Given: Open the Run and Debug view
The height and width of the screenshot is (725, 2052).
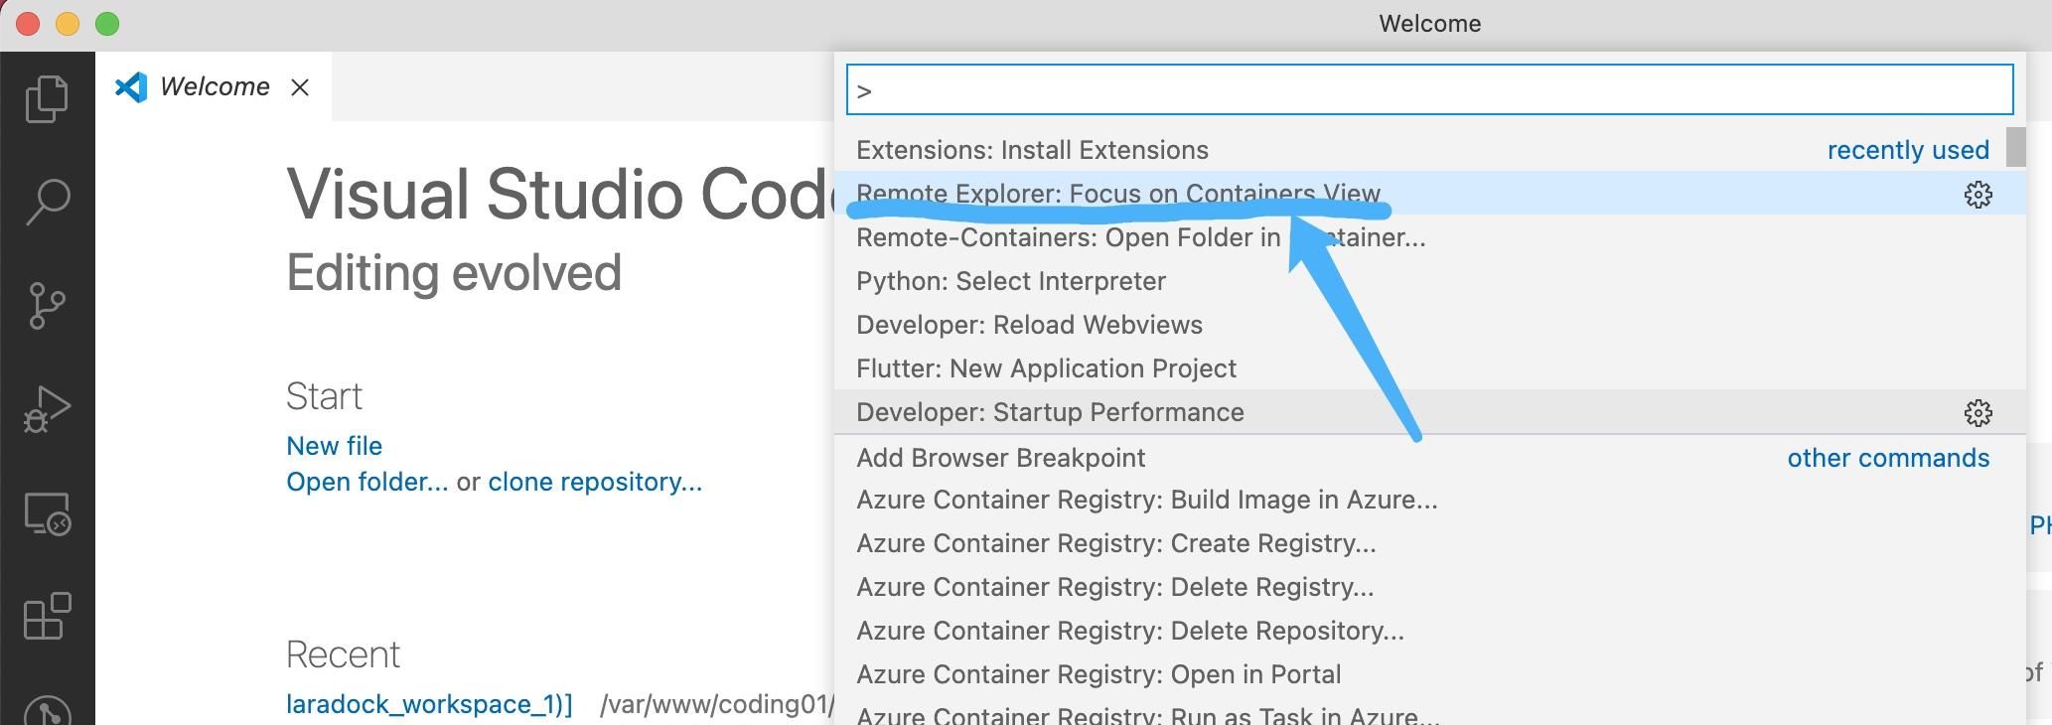Looking at the screenshot, I should tap(47, 409).
